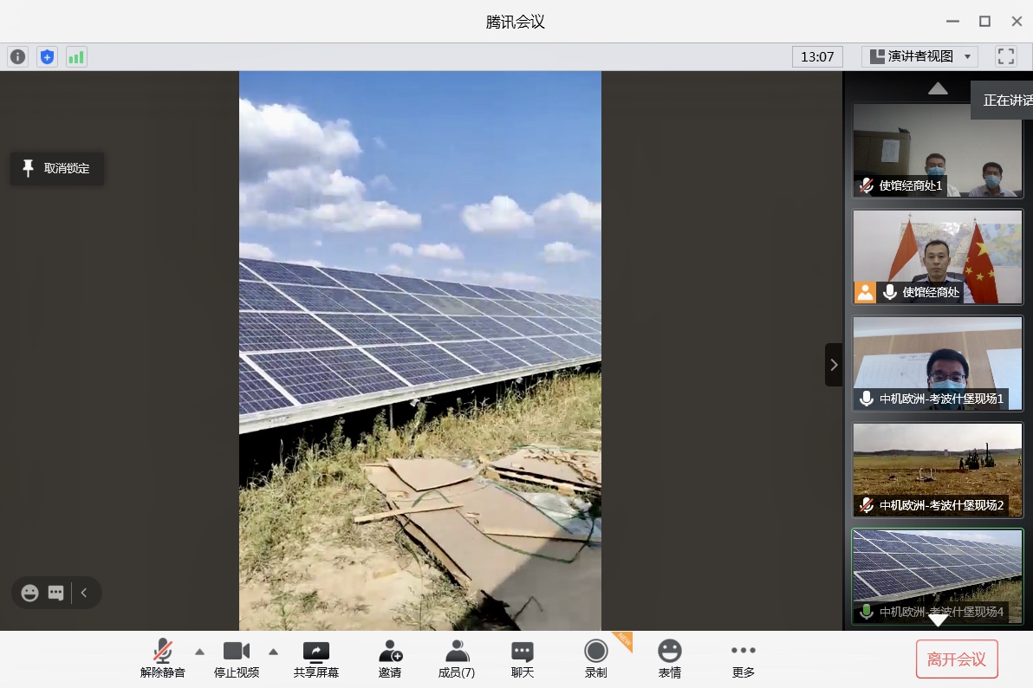Turn off camera with 停止视频
Screen dimensions: 1033x688
coord(237,659)
